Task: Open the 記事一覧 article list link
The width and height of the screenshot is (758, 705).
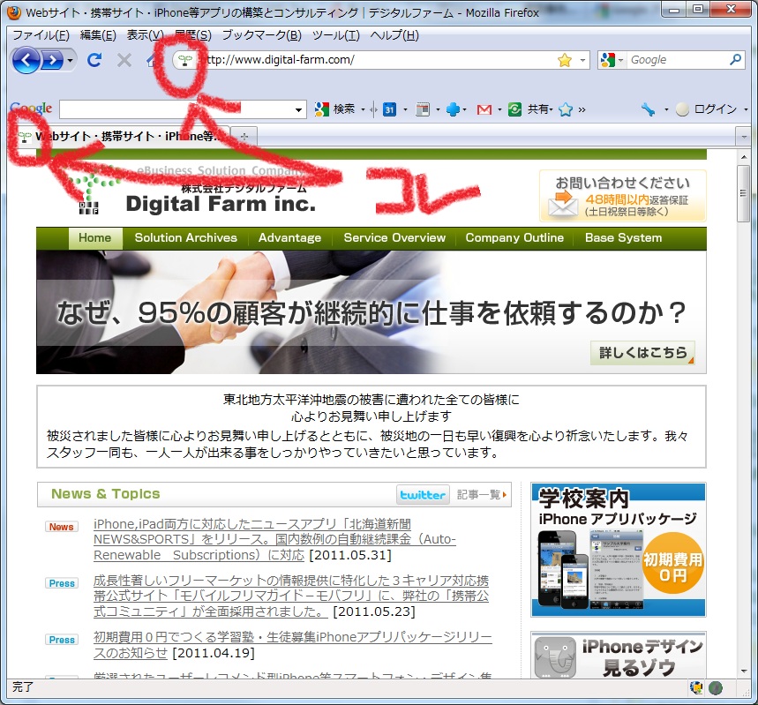Action: [x=482, y=495]
